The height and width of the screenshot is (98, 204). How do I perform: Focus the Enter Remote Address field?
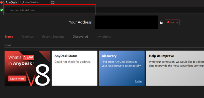[x=104, y=10]
